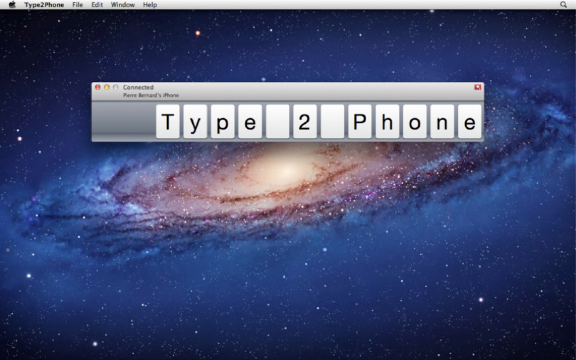Viewport: 576px width, 360px height.
Task: Open the Window menu
Action: (x=123, y=5)
